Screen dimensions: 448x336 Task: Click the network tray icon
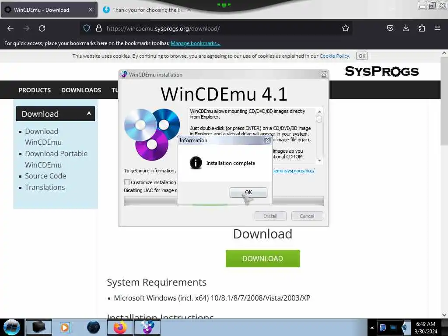393,328
